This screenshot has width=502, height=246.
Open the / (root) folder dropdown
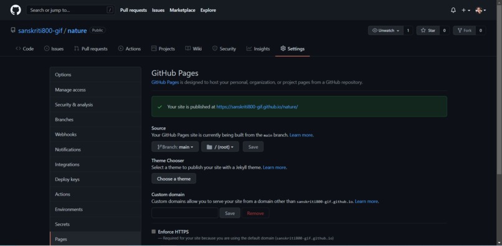click(x=220, y=147)
